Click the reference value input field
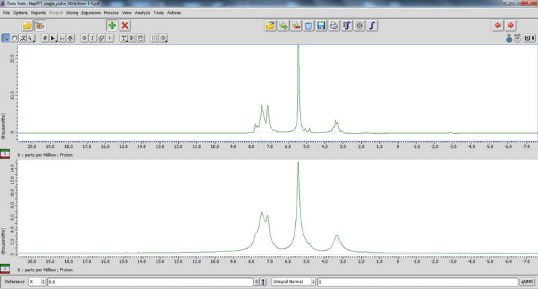The height and width of the screenshot is (289, 538). tap(149, 282)
